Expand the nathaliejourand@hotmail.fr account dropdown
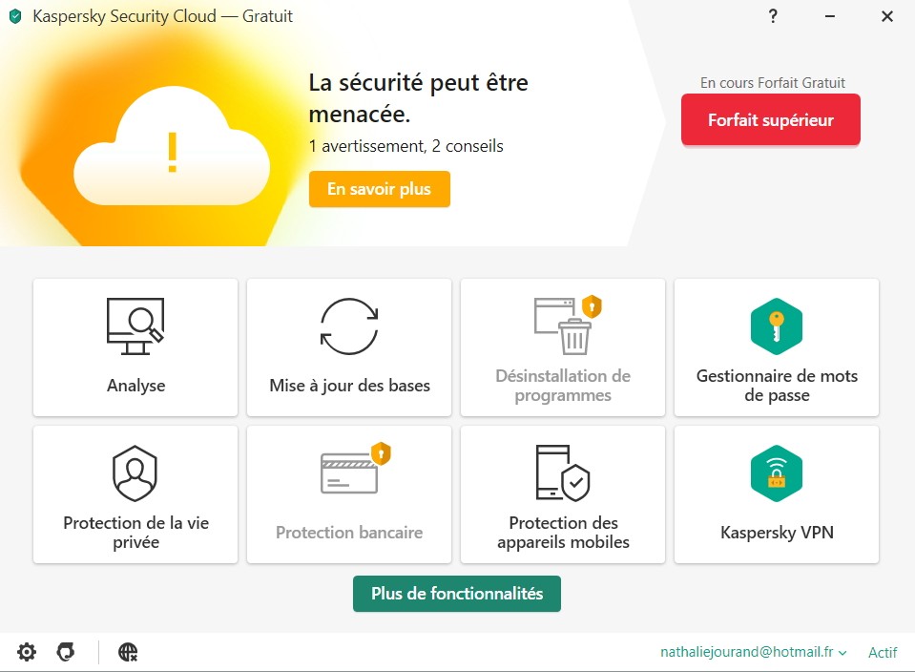This screenshot has width=915, height=672. pyautogui.click(x=753, y=653)
